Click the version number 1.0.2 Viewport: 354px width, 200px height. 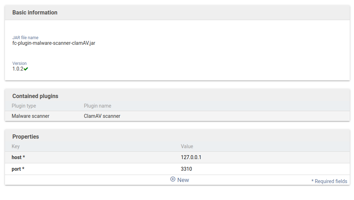click(x=18, y=69)
